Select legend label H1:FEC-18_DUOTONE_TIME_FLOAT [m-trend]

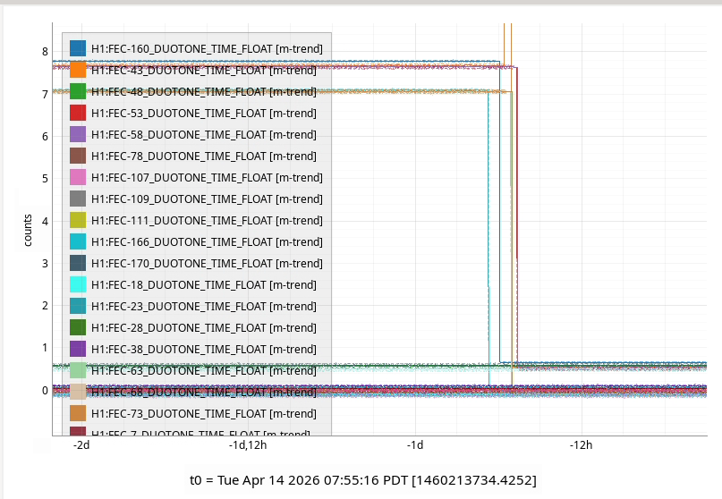(x=204, y=285)
